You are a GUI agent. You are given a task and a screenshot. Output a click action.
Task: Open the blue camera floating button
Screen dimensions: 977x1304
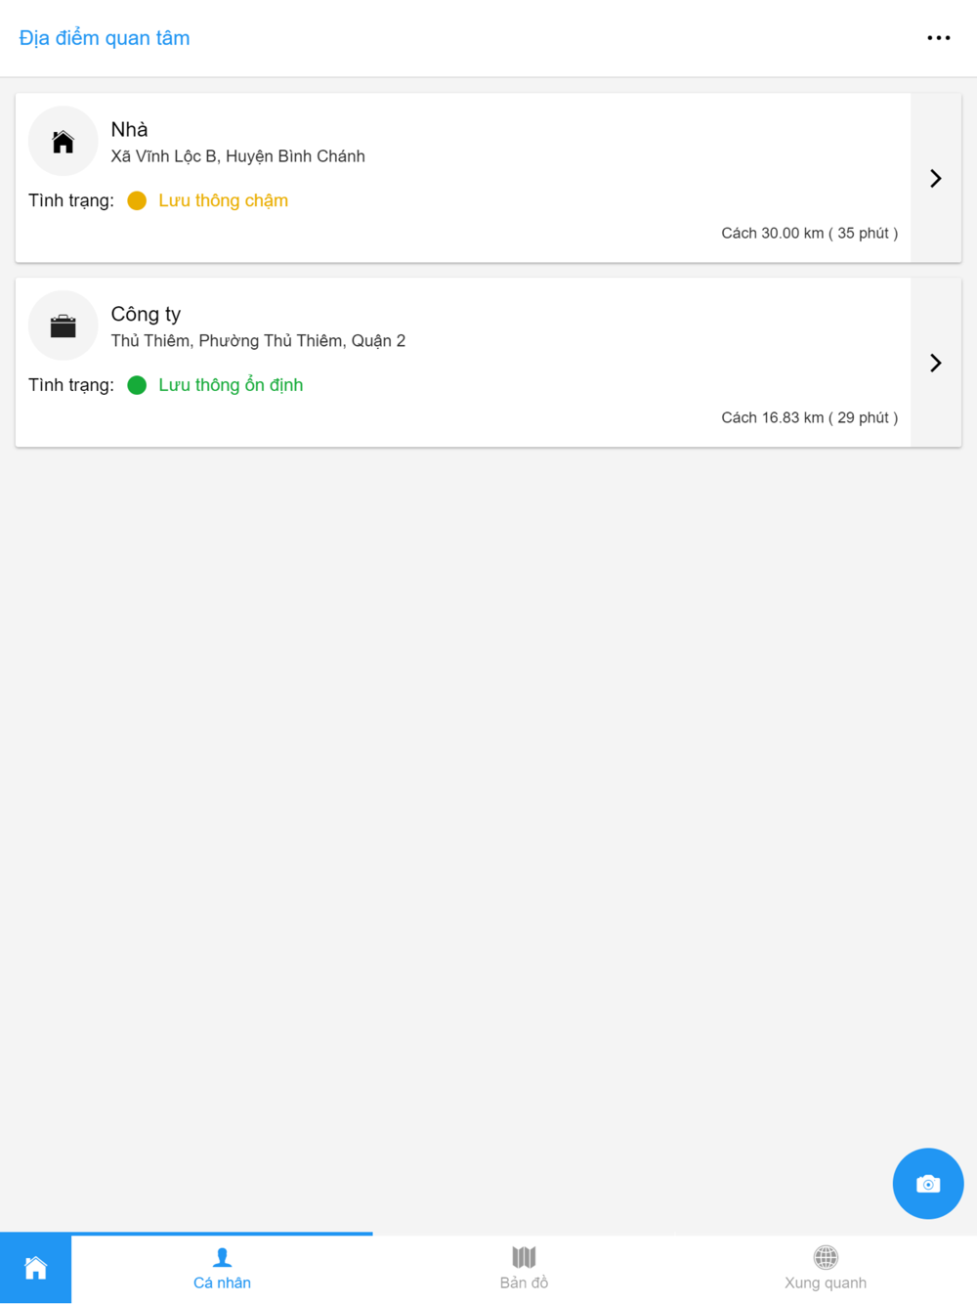tap(928, 1184)
